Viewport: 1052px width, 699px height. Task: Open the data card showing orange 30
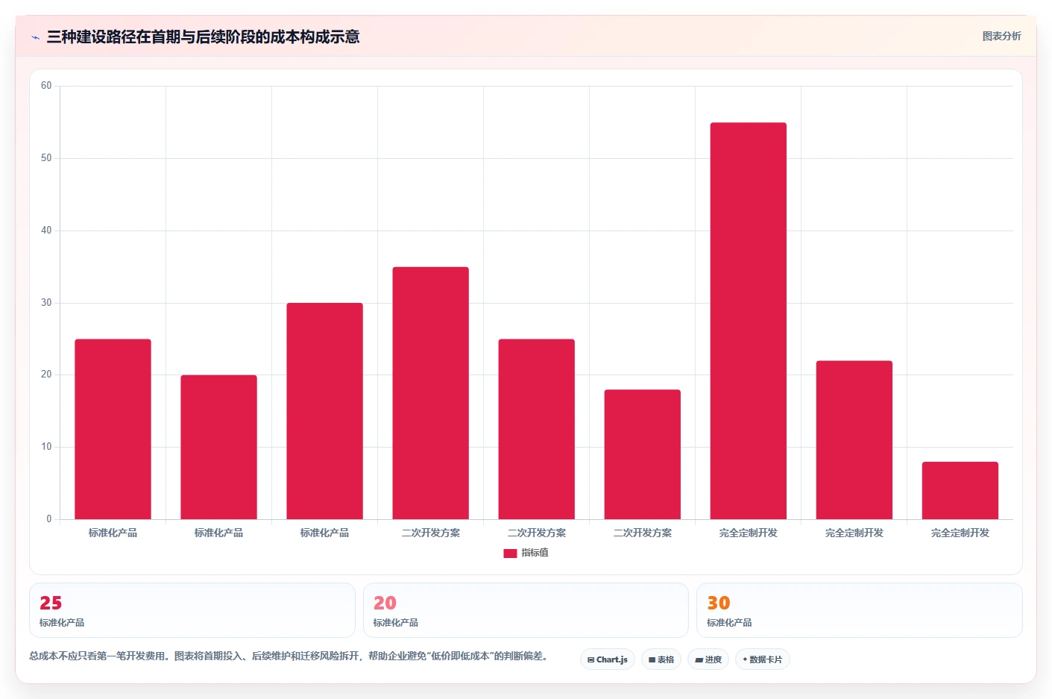click(x=859, y=610)
